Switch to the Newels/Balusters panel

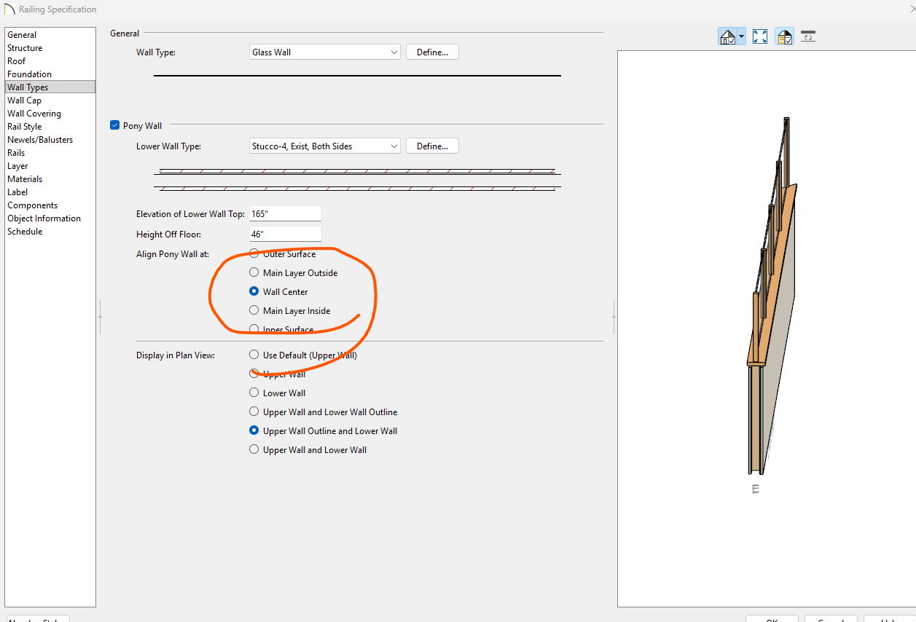(x=40, y=140)
